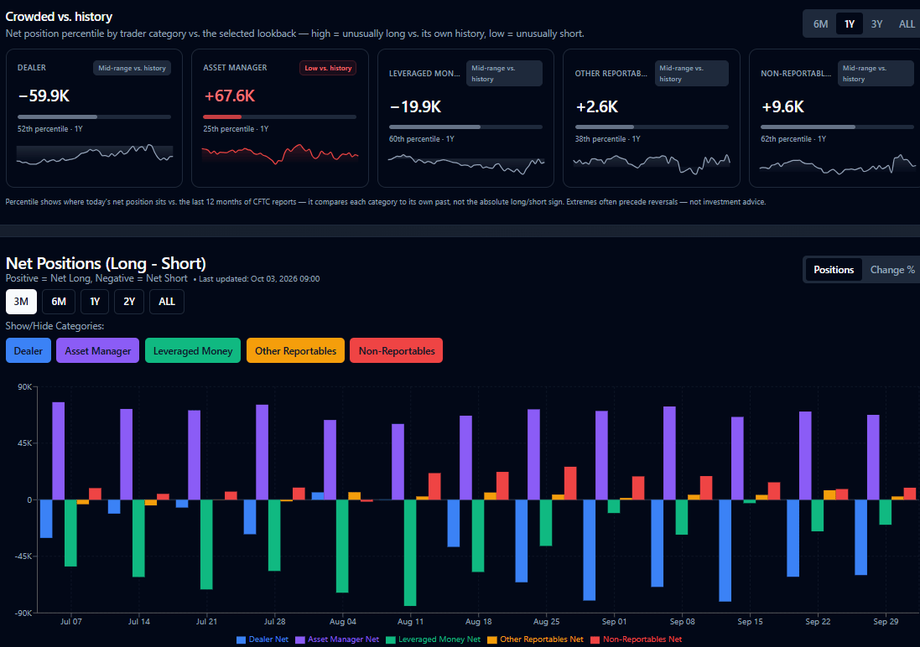Click the Leveraged Money percentile bar
The height and width of the screenshot is (647, 920).
coord(465,127)
